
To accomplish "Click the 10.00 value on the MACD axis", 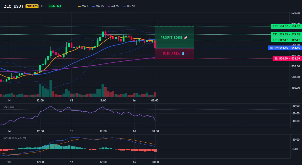I will click(x=296, y=140).
